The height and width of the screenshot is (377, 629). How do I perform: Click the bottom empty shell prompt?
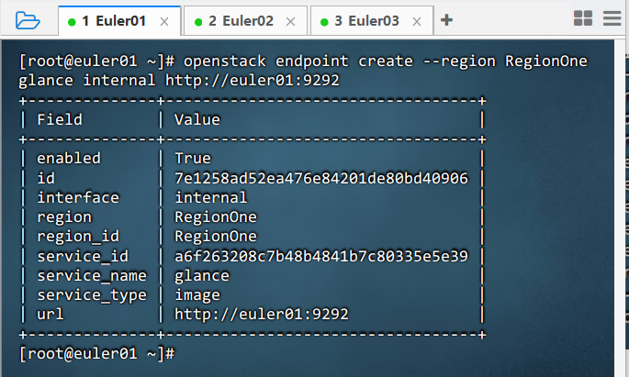tap(96, 354)
